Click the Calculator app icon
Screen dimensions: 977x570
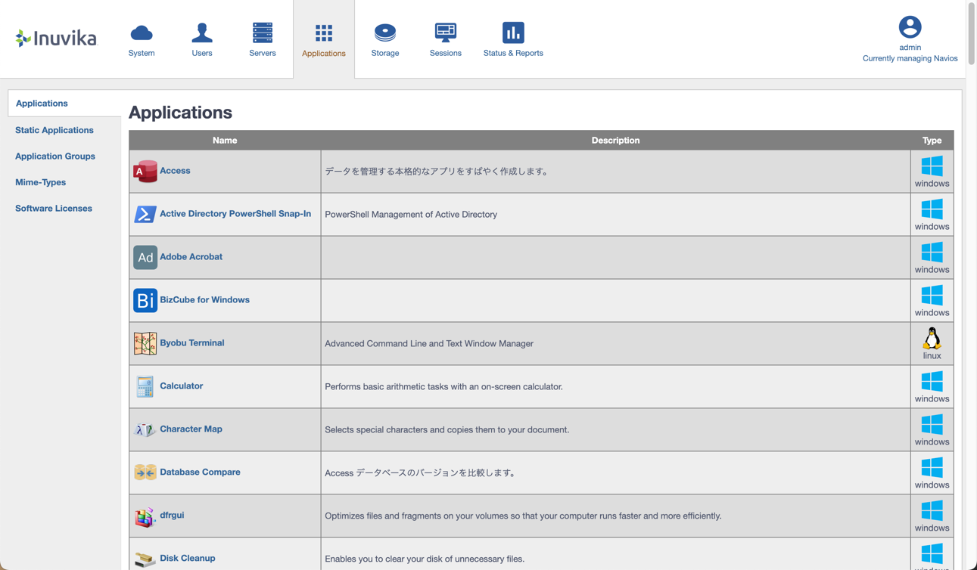(145, 386)
